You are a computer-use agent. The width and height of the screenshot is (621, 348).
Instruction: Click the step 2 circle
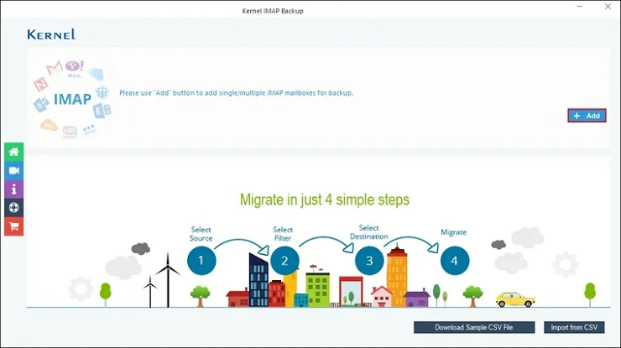click(284, 261)
